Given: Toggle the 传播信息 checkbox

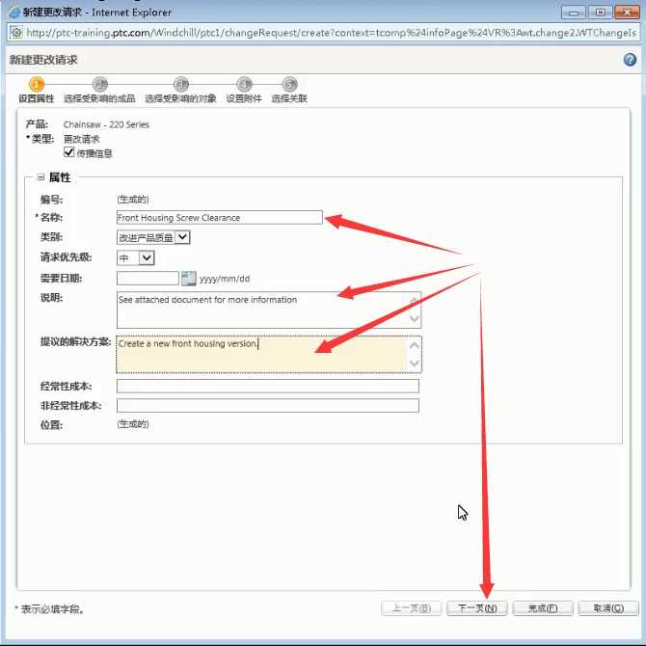Looking at the screenshot, I should coord(68,152).
